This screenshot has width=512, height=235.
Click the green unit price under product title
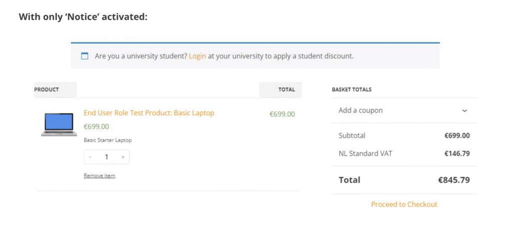click(x=96, y=126)
